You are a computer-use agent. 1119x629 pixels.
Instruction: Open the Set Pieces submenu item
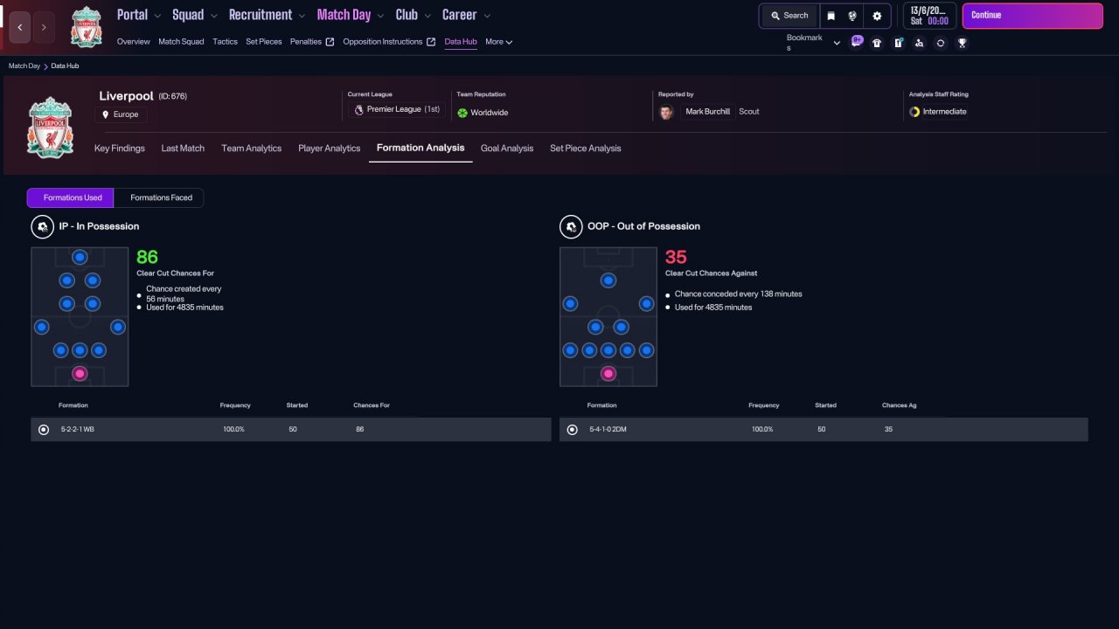tap(264, 42)
